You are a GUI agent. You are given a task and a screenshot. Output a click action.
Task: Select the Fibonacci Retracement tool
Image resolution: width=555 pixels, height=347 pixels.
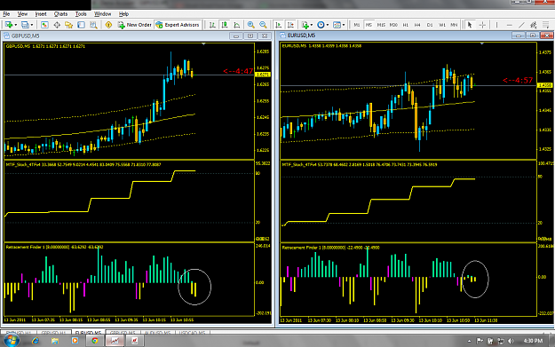pos(546,25)
